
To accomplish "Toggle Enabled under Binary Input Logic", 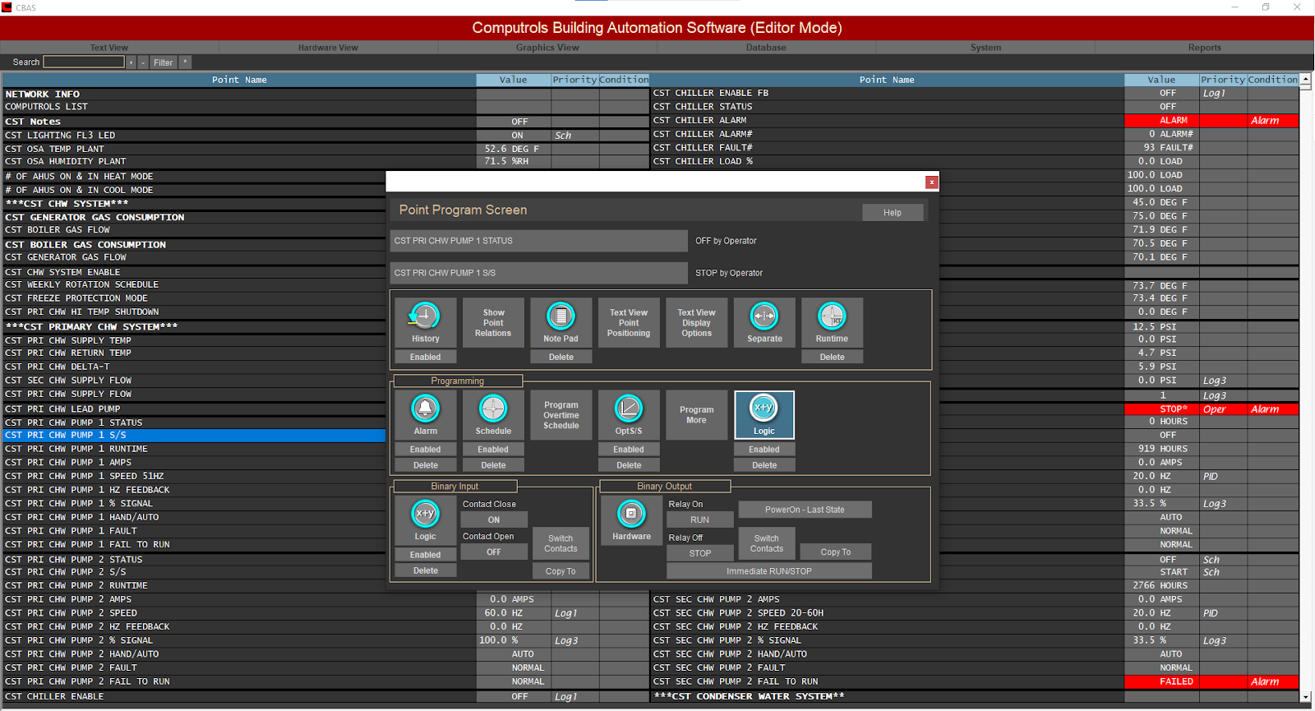I will click(x=425, y=555).
